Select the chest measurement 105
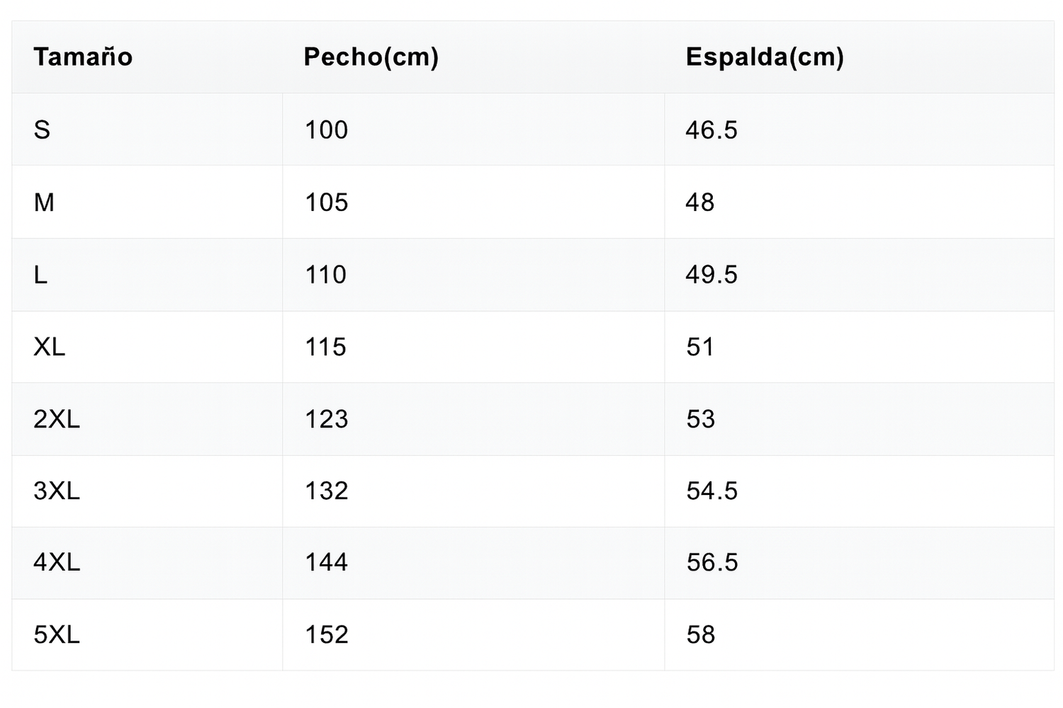The width and height of the screenshot is (1063, 708). click(x=326, y=202)
